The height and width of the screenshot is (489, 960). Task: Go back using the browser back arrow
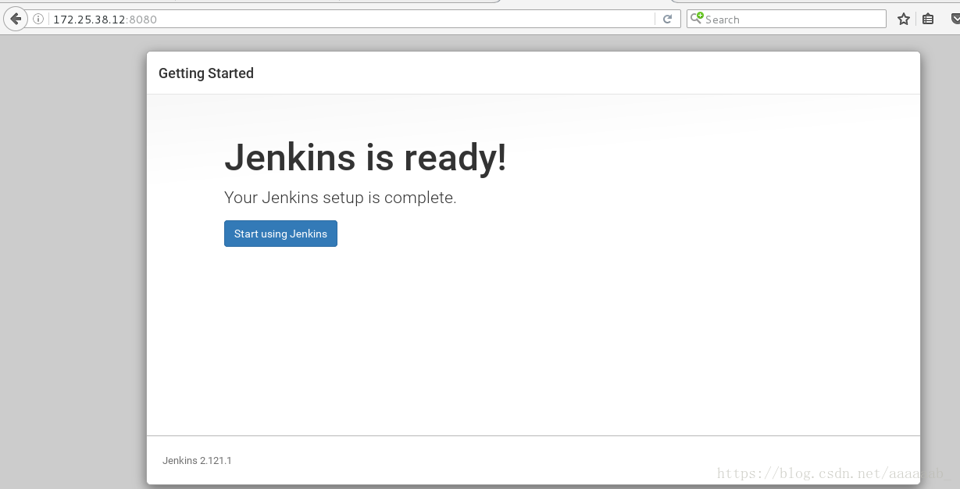click(15, 20)
